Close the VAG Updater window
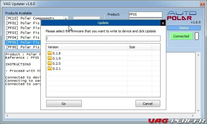 [202, 4]
